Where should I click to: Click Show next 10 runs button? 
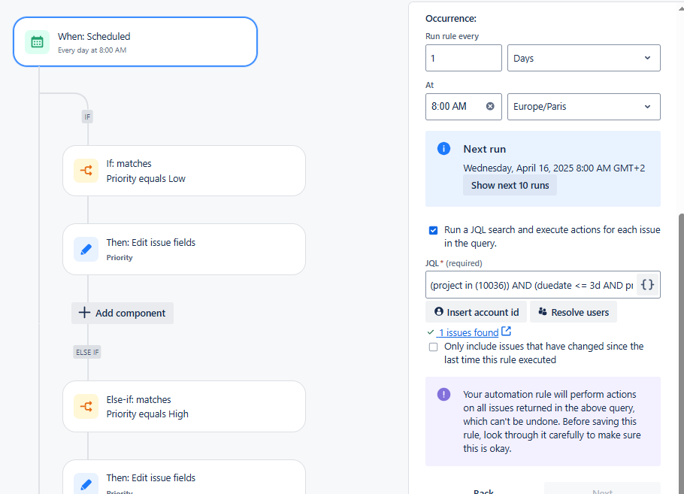pyautogui.click(x=510, y=186)
